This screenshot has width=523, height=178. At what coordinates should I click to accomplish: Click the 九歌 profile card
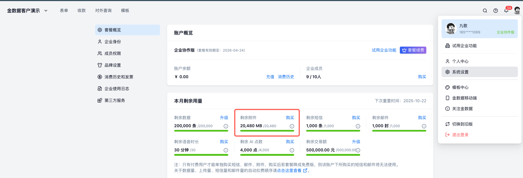click(x=479, y=29)
